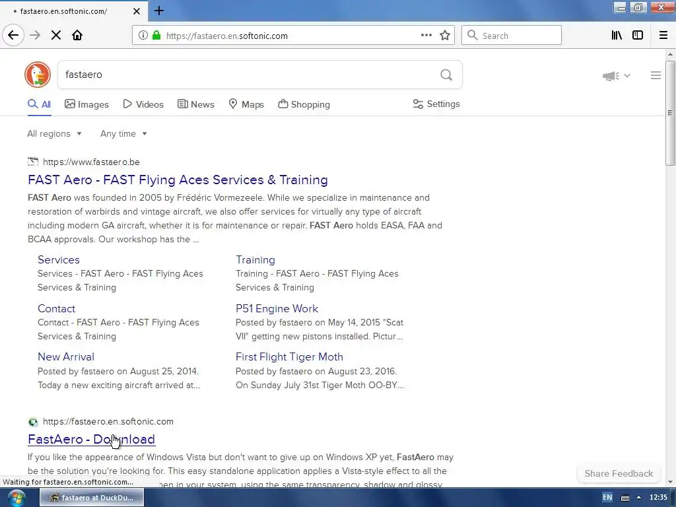Open the megaphone announcements icon

tap(611, 76)
